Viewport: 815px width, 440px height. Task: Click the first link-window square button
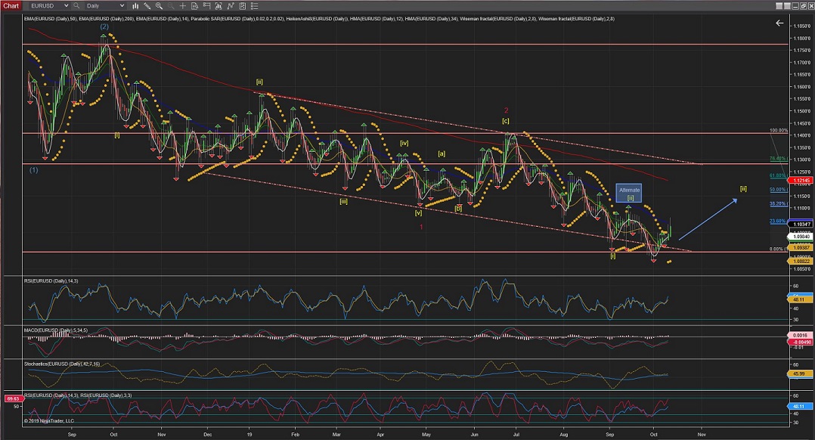(x=779, y=6)
